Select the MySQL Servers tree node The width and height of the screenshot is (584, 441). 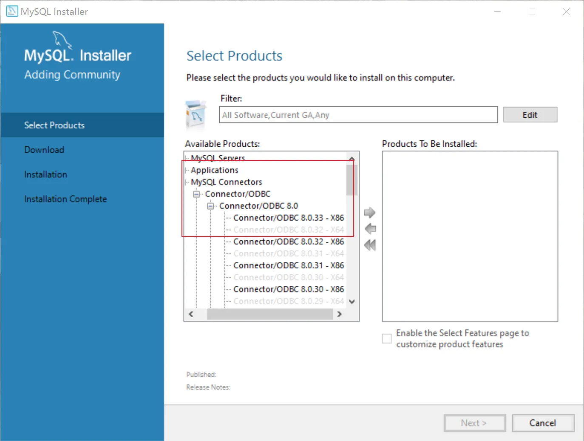tap(218, 158)
